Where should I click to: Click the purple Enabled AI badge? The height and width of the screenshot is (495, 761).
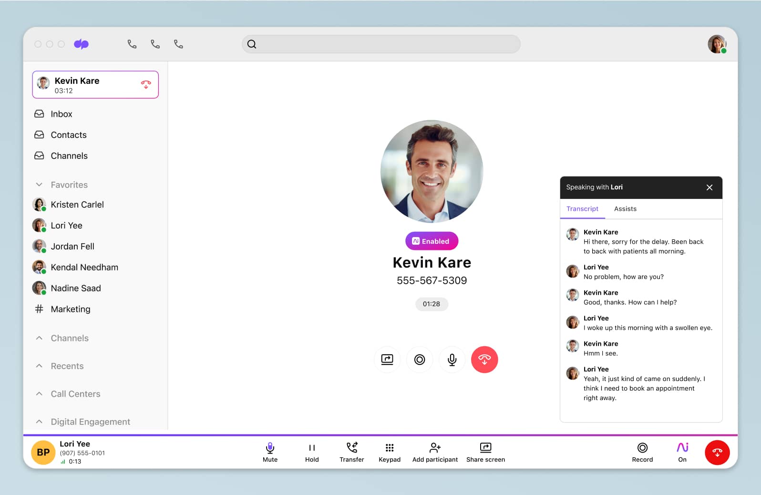tap(432, 241)
